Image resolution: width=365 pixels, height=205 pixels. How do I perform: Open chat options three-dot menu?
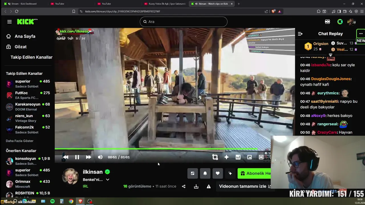(361, 34)
